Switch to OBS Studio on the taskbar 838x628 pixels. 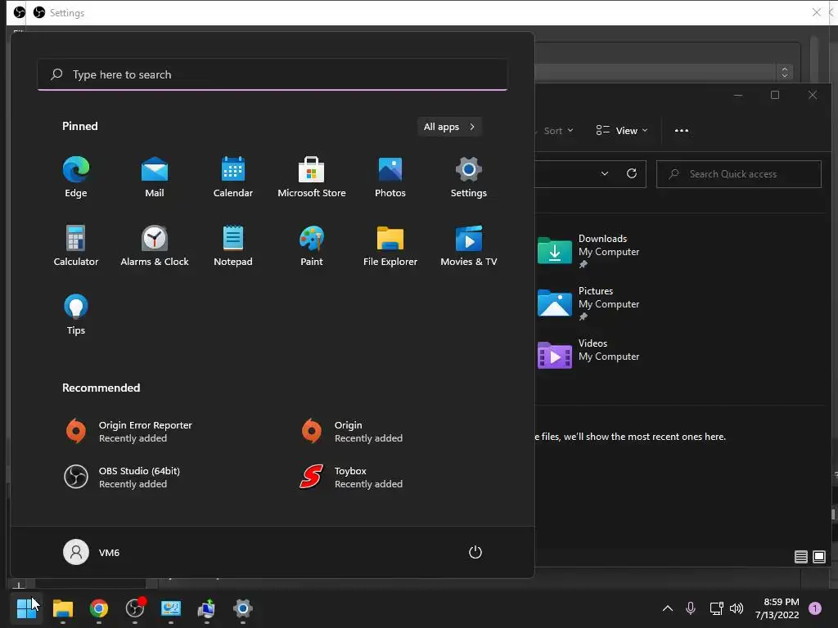click(x=135, y=608)
